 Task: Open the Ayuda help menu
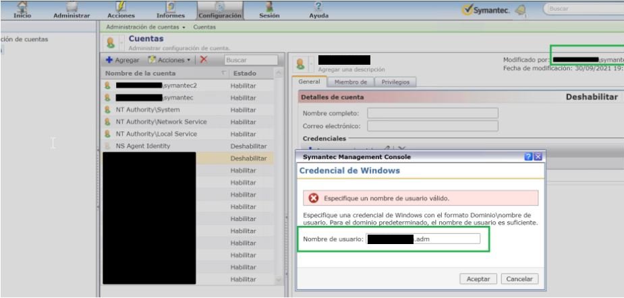(319, 10)
